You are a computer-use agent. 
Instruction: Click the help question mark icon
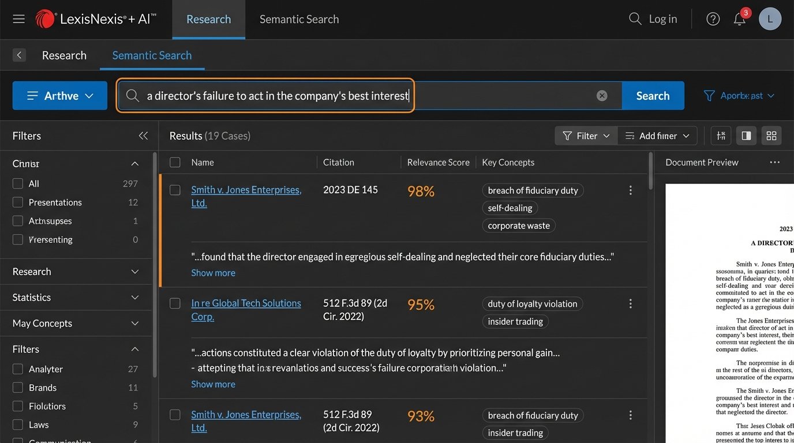[713, 19]
